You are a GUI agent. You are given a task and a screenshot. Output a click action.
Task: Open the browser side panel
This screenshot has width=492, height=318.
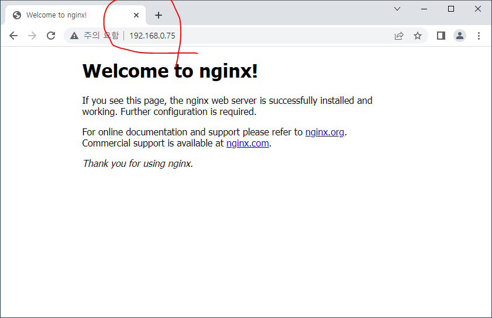[441, 36]
